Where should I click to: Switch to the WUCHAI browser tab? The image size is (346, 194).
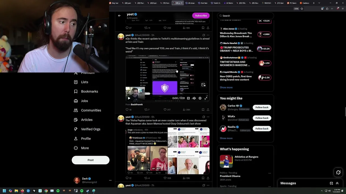[x=266, y=3]
